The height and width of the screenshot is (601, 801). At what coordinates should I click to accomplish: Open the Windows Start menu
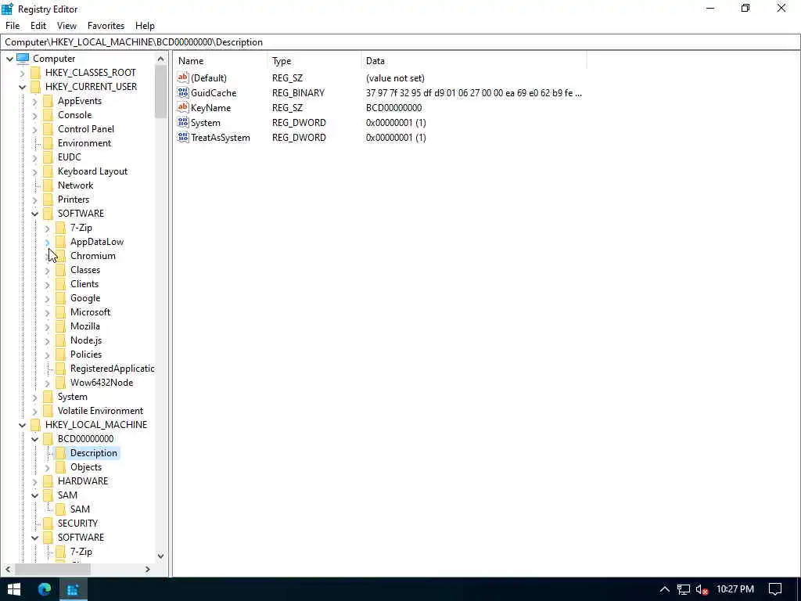click(14, 589)
